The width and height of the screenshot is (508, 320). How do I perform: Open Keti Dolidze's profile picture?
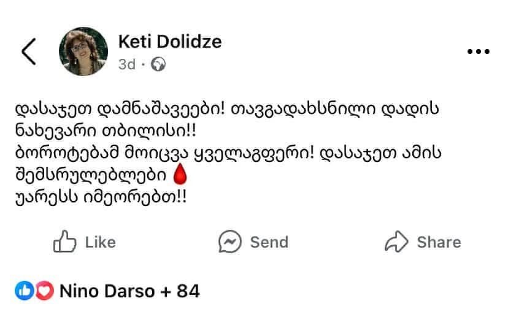coord(81,51)
